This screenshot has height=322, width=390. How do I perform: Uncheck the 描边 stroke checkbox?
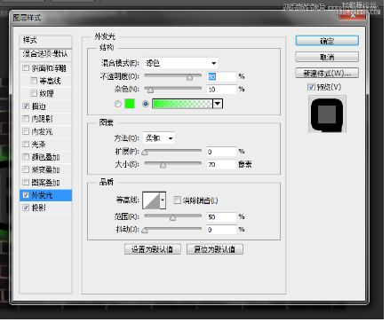tap(26, 106)
